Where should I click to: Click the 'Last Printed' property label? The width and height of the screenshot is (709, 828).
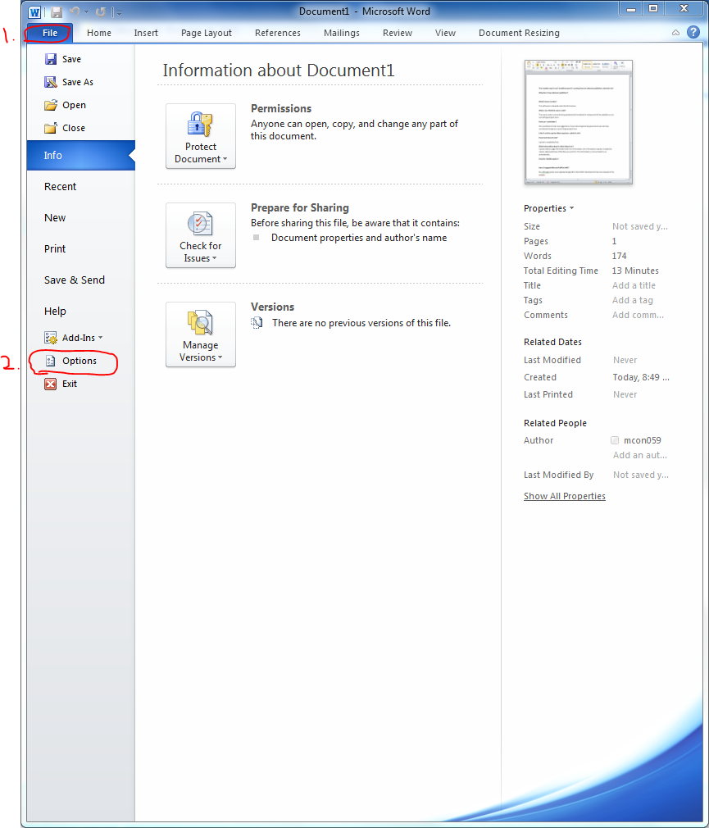pyautogui.click(x=548, y=394)
